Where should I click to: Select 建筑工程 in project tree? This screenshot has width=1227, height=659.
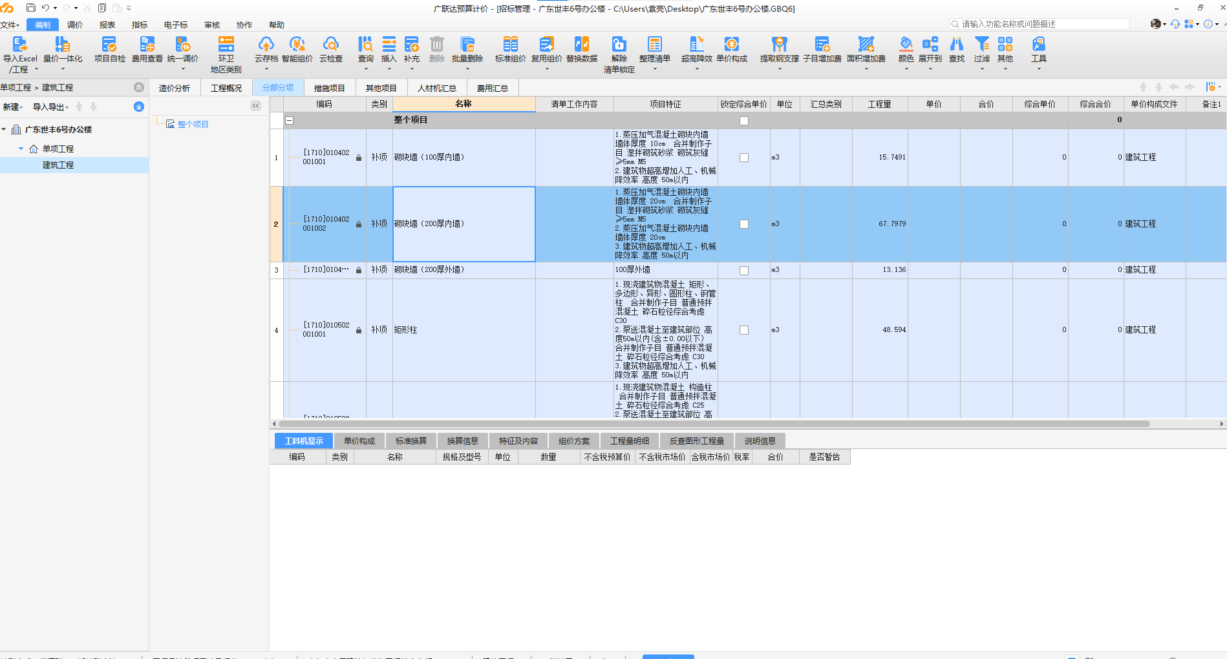[58, 165]
